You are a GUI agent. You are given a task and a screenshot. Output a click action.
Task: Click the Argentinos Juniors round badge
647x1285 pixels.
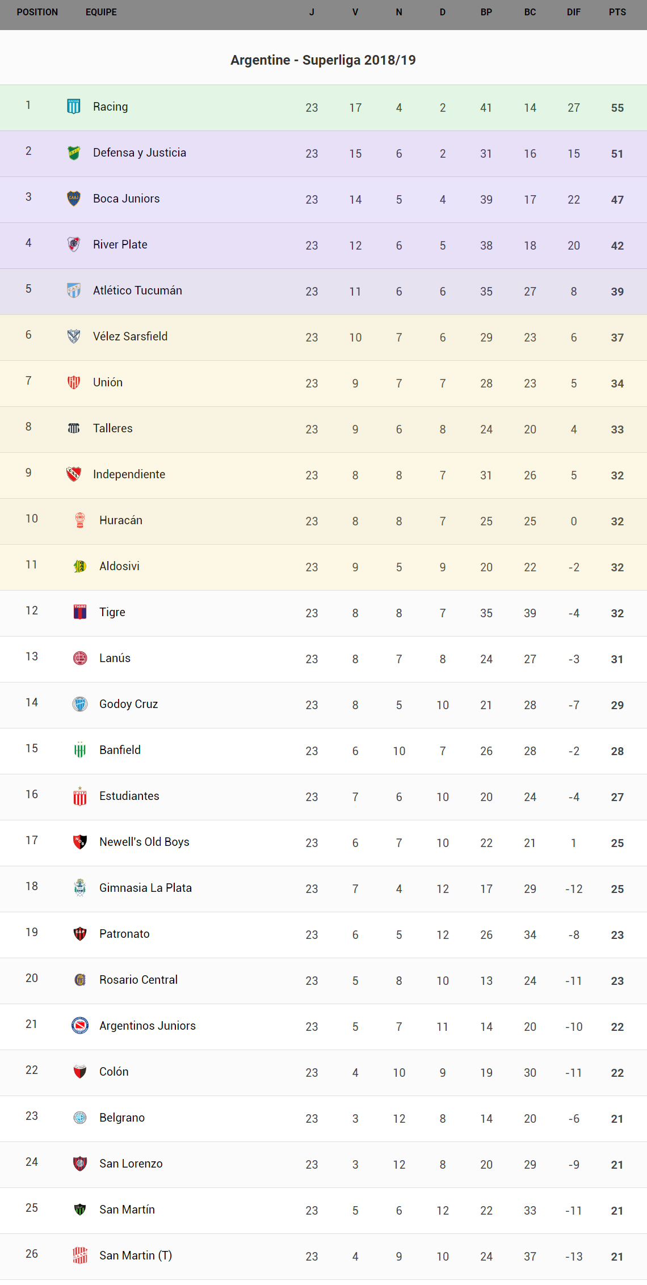[x=80, y=1026]
